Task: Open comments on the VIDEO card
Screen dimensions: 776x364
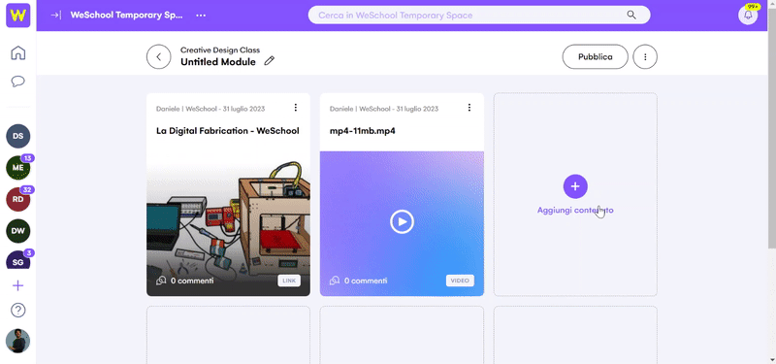Action: point(359,281)
